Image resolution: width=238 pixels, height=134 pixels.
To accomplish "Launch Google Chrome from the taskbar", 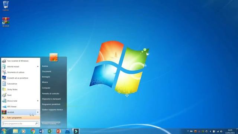I will pos(33,131).
